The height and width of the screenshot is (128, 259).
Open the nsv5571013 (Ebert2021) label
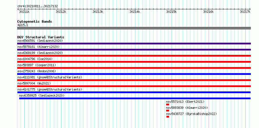click(x=185, y=102)
